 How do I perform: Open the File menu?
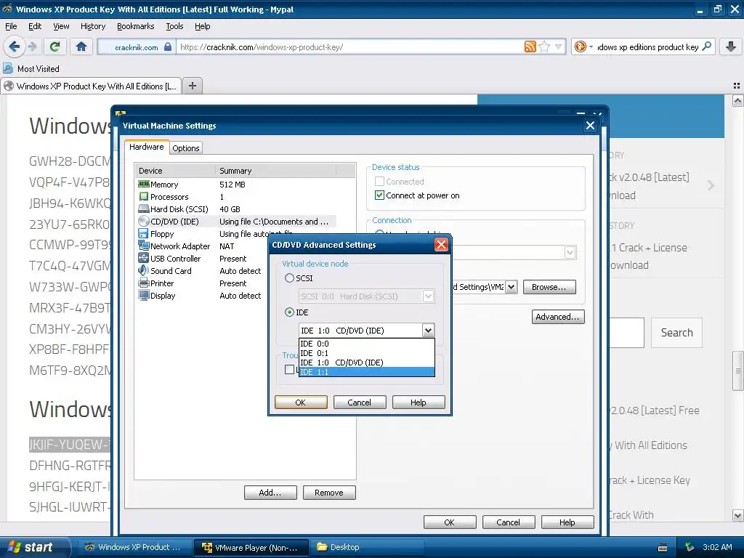(x=11, y=26)
